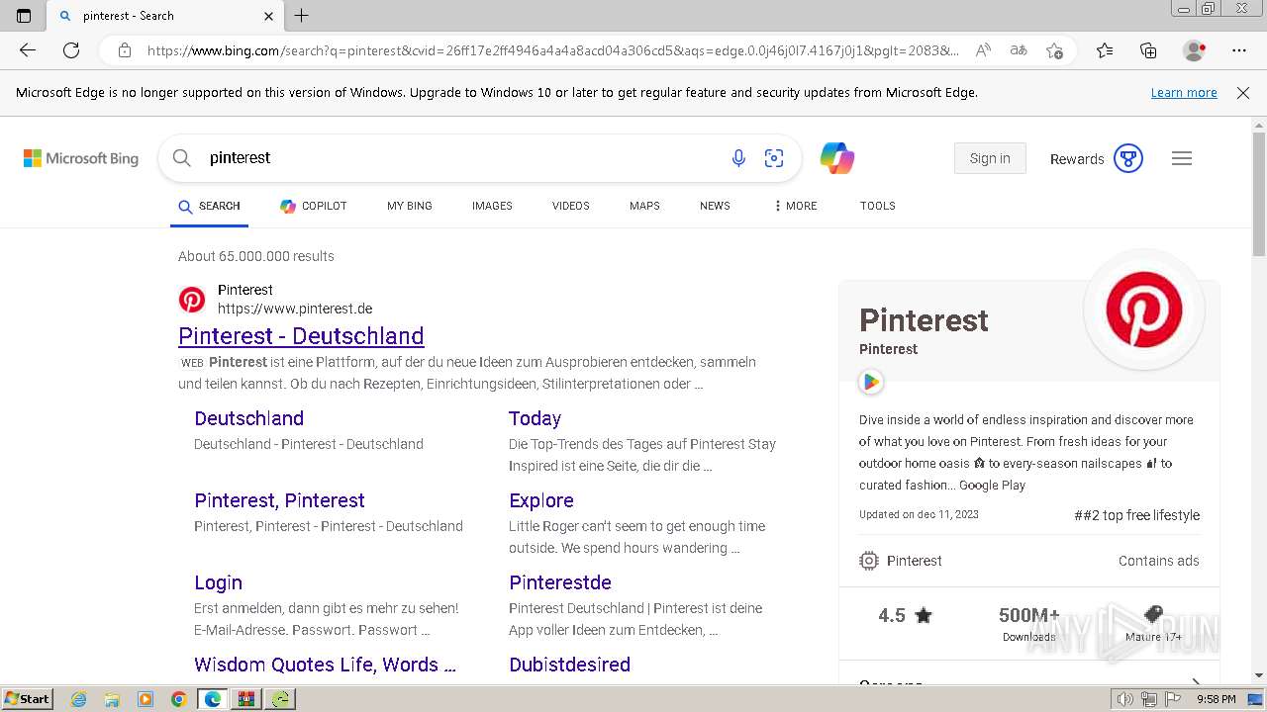1267x712 pixels.
Task: Open Wisdom Quotes Life, Words sitelink
Action: (325, 665)
